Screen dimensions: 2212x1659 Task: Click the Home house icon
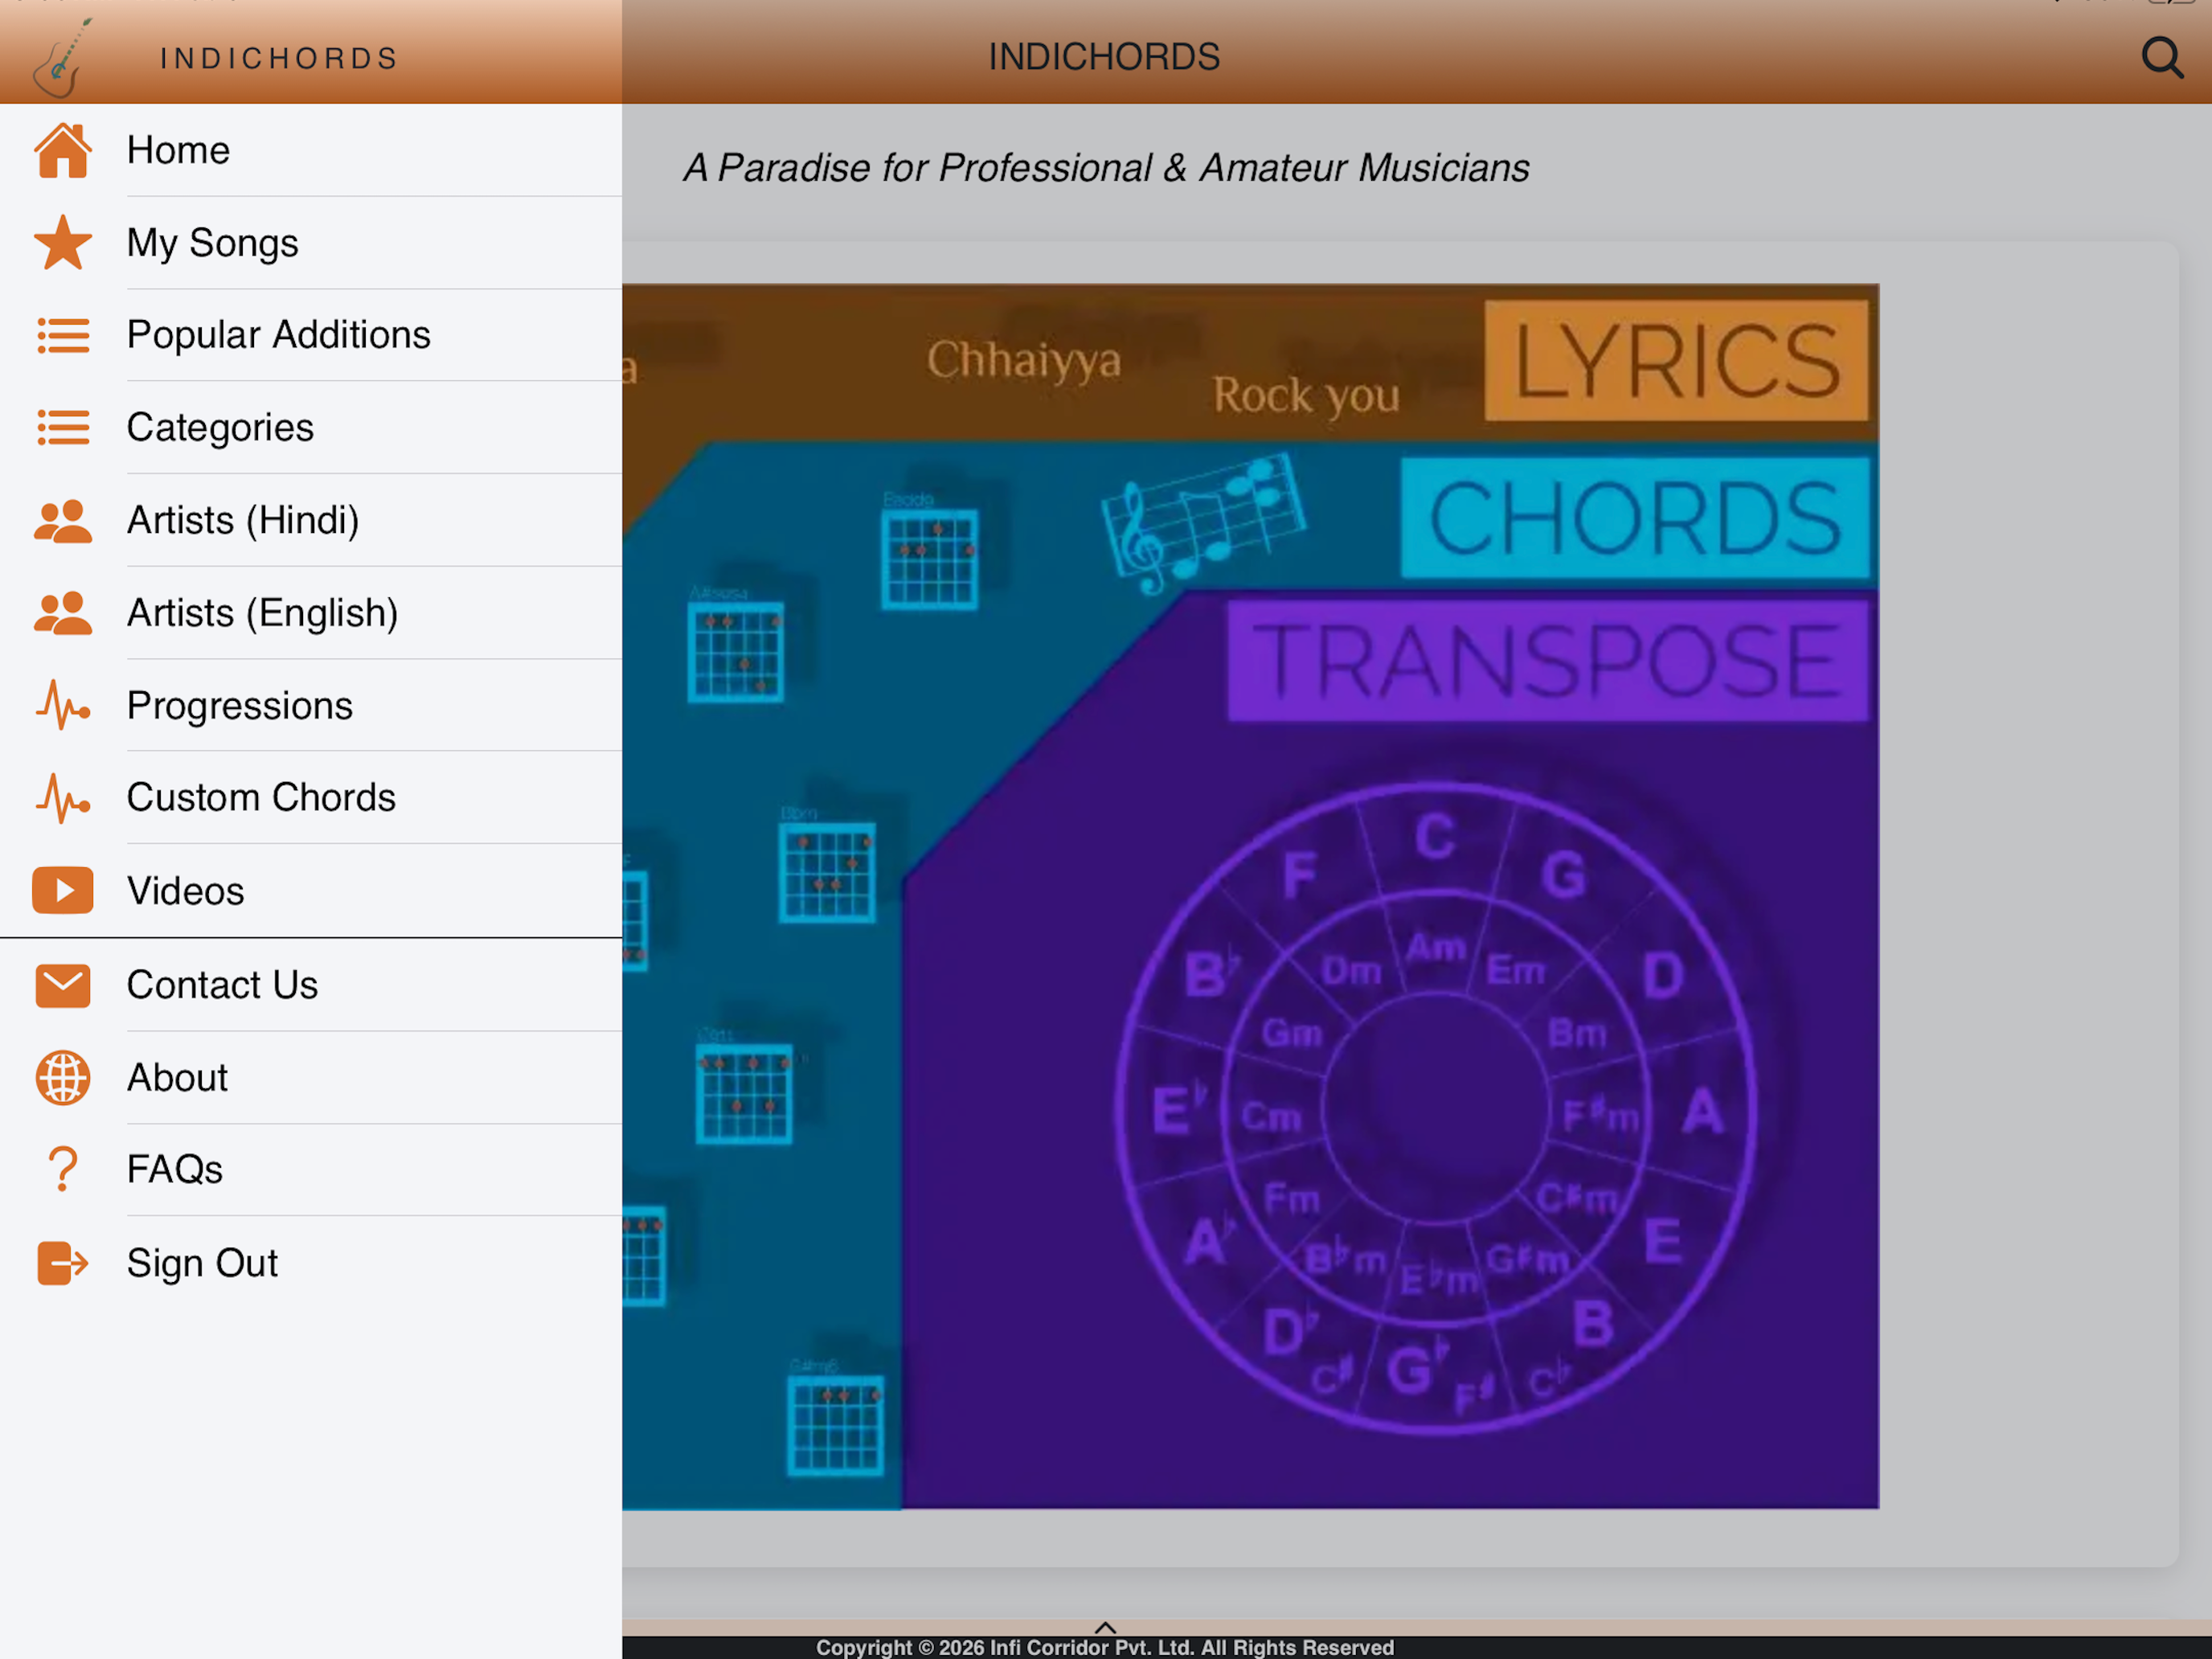pyautogui.click(x=63, y=150)
